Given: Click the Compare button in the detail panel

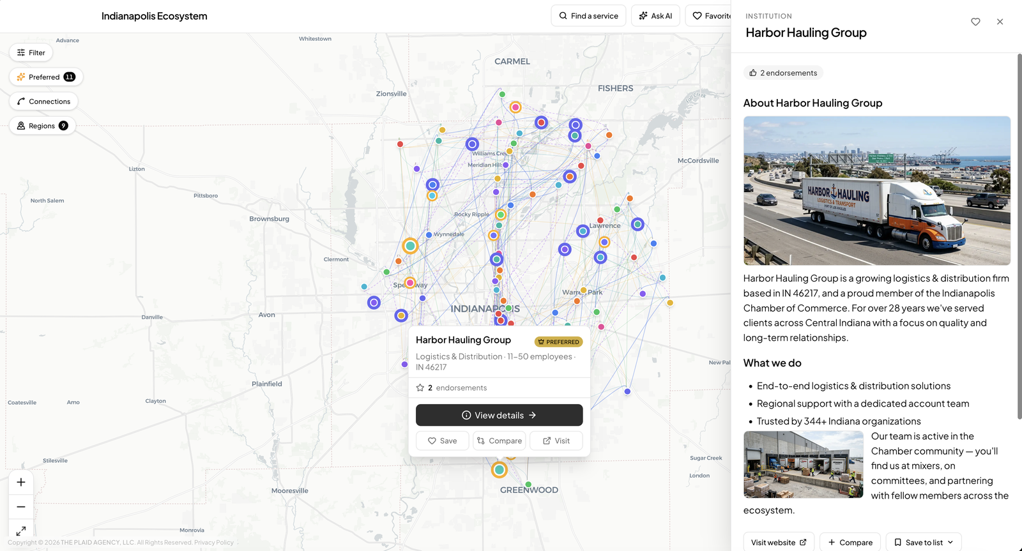Looking at the screenshot, I should (x=850, y=542).
